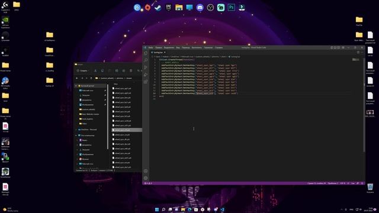The height and width of the screenshot is (213, 379).
Task: Click custom_wheels segment in File Explorer address bar
Action: [107, 78]
